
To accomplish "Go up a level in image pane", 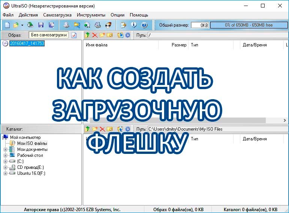I will 87,35.
